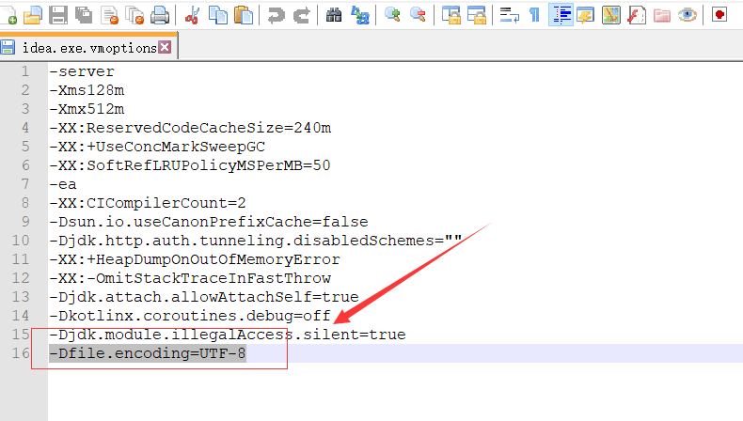The height and width of the screenshot is (421, 743).
Task: Click the -Dsun.io.useCanonPrefixCache=false line
Action: (x=209, y=222)
